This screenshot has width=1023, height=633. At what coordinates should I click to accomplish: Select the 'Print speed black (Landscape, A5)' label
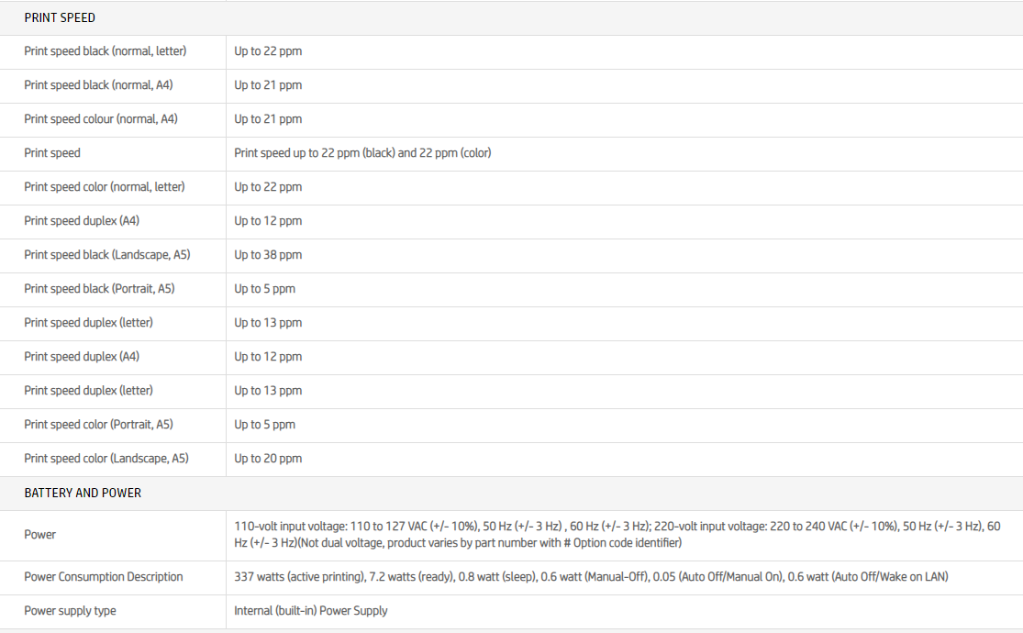pyautogui.click(x=107, y=255)
